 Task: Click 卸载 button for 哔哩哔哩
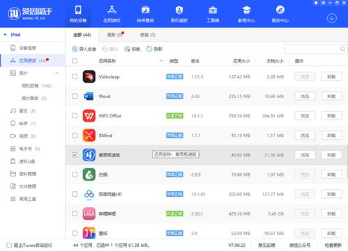click(331, 213)
